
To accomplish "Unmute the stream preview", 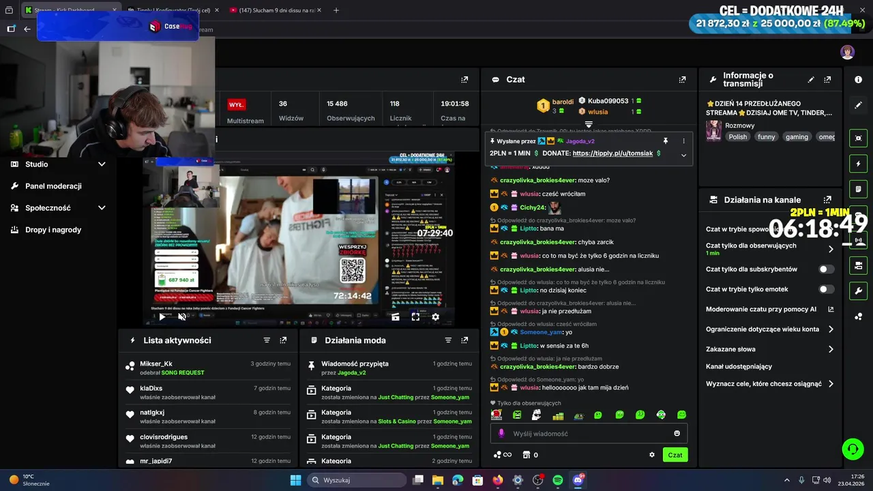I will tap(181, 316).
